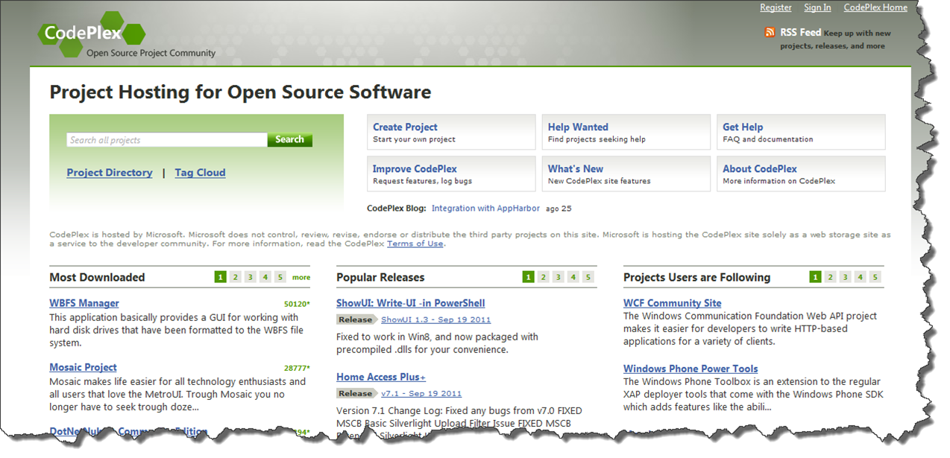Select page 5 under Projects Users are Following
Image resolution: width=950 pixels, height=458 pixels.
pyautogui.click(x=875, y=277)
